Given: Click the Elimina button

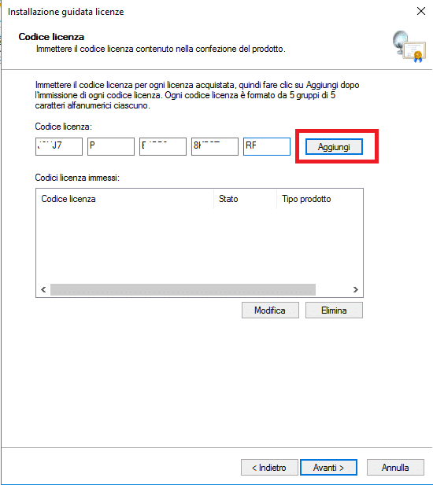Looking at the screenshot, I should point(334,310).
